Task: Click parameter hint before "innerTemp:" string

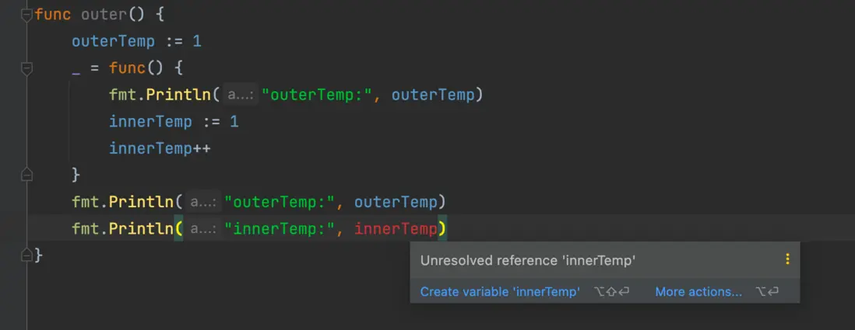Action: coord(202,229)
